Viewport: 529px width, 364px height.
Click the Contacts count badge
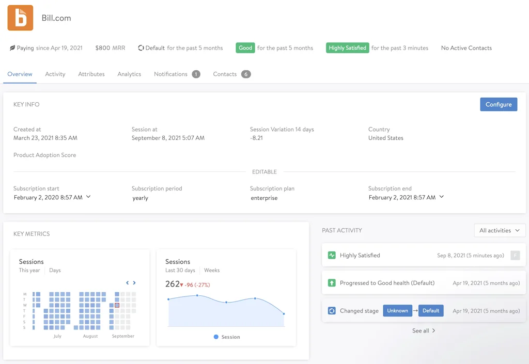coord(246,74)
